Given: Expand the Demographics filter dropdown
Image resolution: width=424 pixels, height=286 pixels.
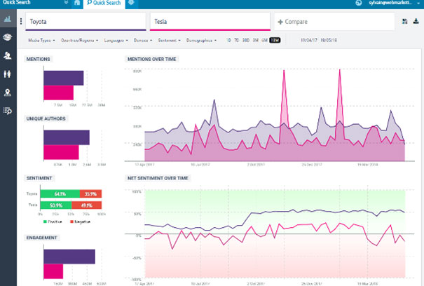Looking at the screenshot, I should [x=201, y=41].
